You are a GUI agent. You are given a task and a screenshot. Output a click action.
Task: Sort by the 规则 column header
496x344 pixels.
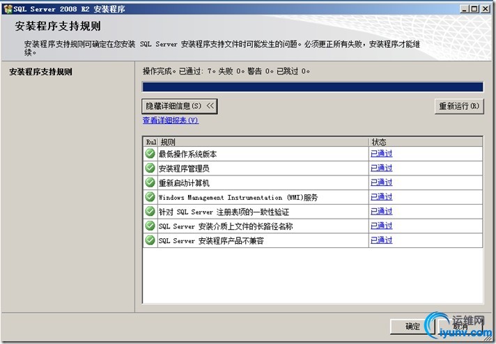[x=263, y=142]
